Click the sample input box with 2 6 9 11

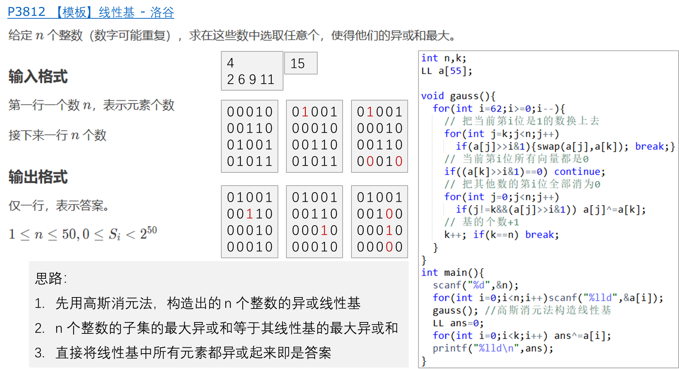point(252,71)
